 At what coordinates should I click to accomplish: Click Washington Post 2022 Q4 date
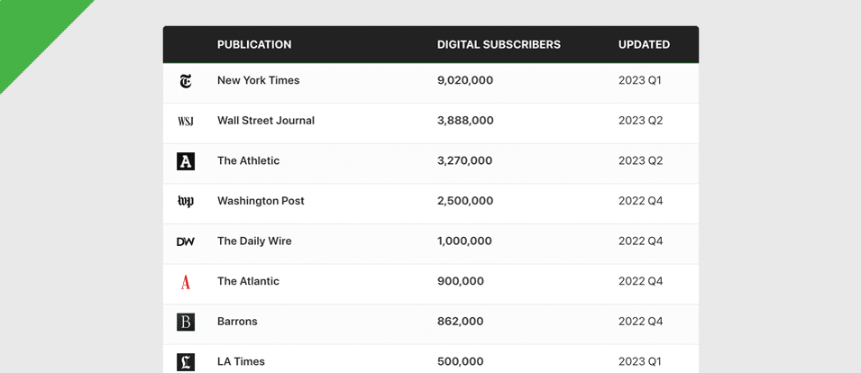point(641,201)
